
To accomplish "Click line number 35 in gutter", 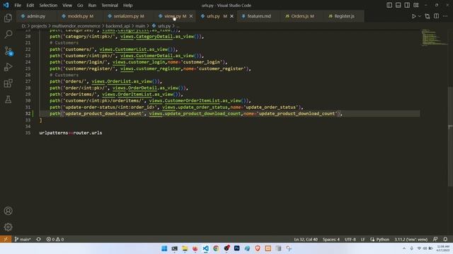I will [28, 133].
